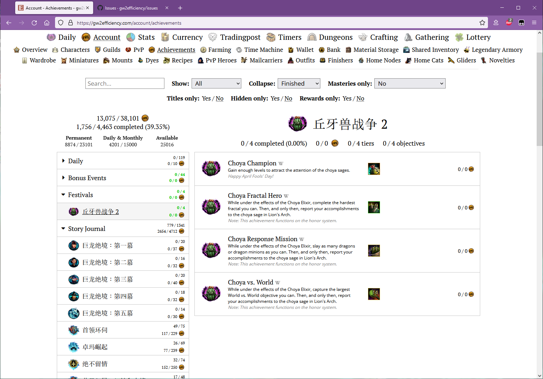The width and height of the screenshot is (543, 379).
Task: Switch Rewards only to Yes
Action: [346, 98]
